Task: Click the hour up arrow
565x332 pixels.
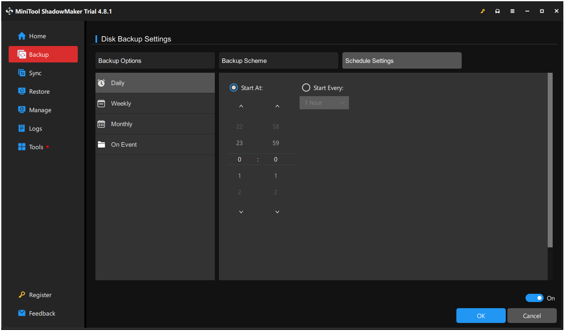Action: (241, 106)
